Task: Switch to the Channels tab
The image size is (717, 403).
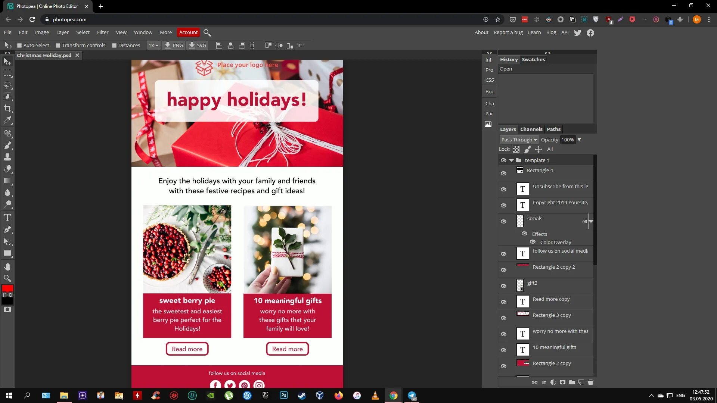Action: pos(531,129)
